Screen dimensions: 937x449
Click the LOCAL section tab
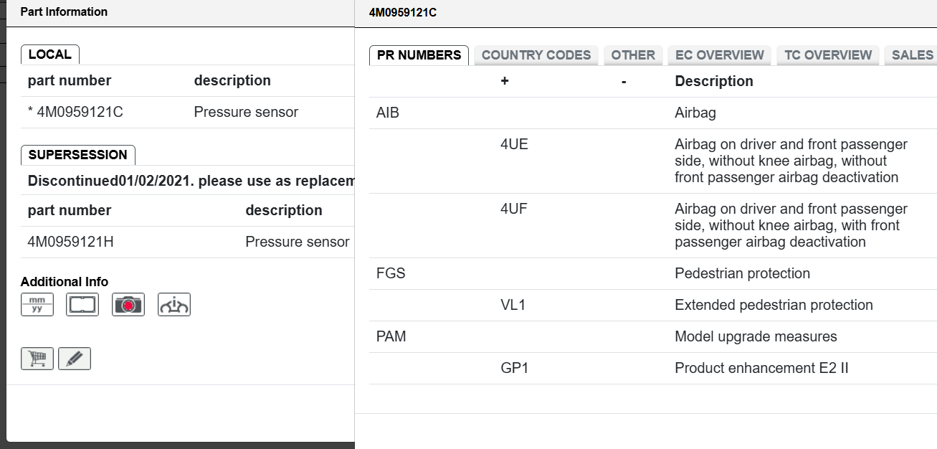50,55
